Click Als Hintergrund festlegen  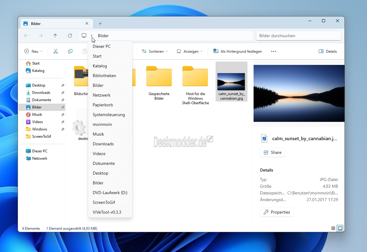(x=238, y=51)
